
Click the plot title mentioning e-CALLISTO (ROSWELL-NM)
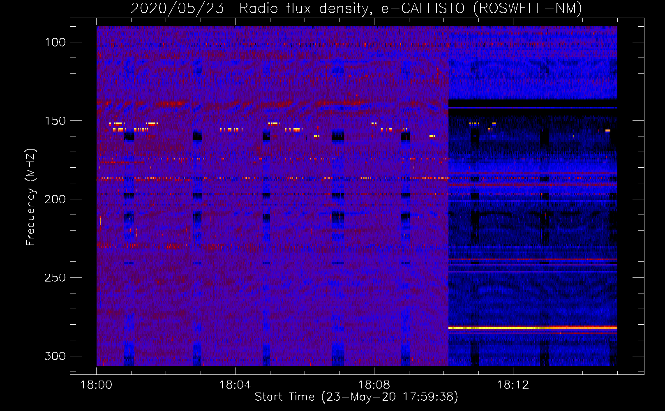pyautogui.click(x=356, y=8)
